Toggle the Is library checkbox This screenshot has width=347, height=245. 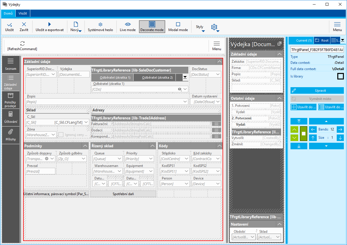click(x=340, y=76)
